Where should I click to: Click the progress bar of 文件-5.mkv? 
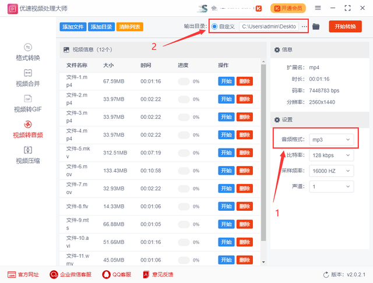coord(184,153)
